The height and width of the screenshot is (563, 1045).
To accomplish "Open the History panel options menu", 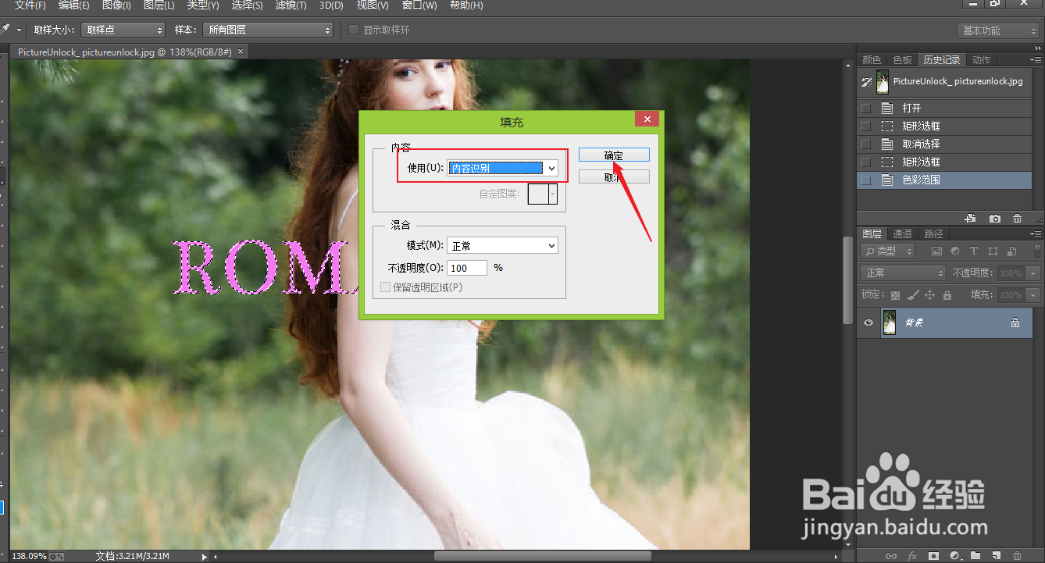I will pyautogui.click(x=1035, y=60).
